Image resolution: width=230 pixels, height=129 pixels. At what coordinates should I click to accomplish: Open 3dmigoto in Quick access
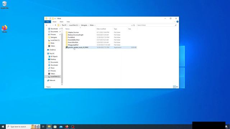54,37
